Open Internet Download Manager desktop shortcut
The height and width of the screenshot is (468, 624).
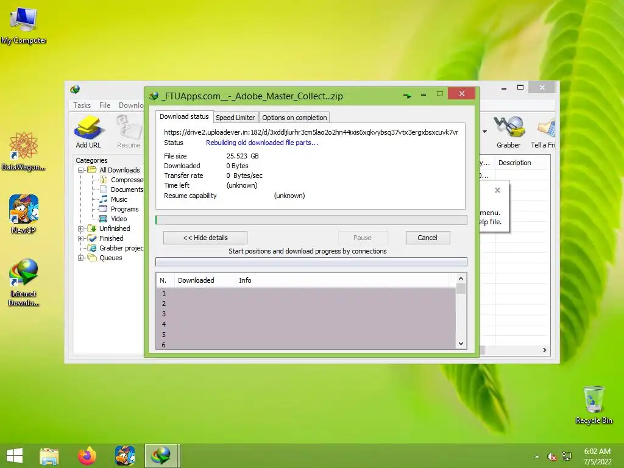click(24, 282)
